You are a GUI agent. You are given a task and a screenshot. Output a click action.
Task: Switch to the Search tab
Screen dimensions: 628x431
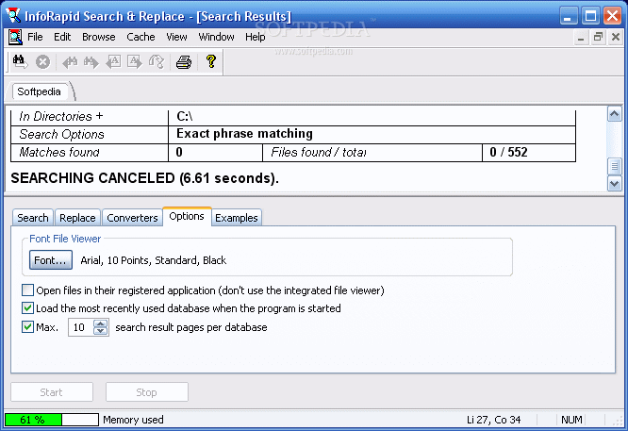point(33,218)
